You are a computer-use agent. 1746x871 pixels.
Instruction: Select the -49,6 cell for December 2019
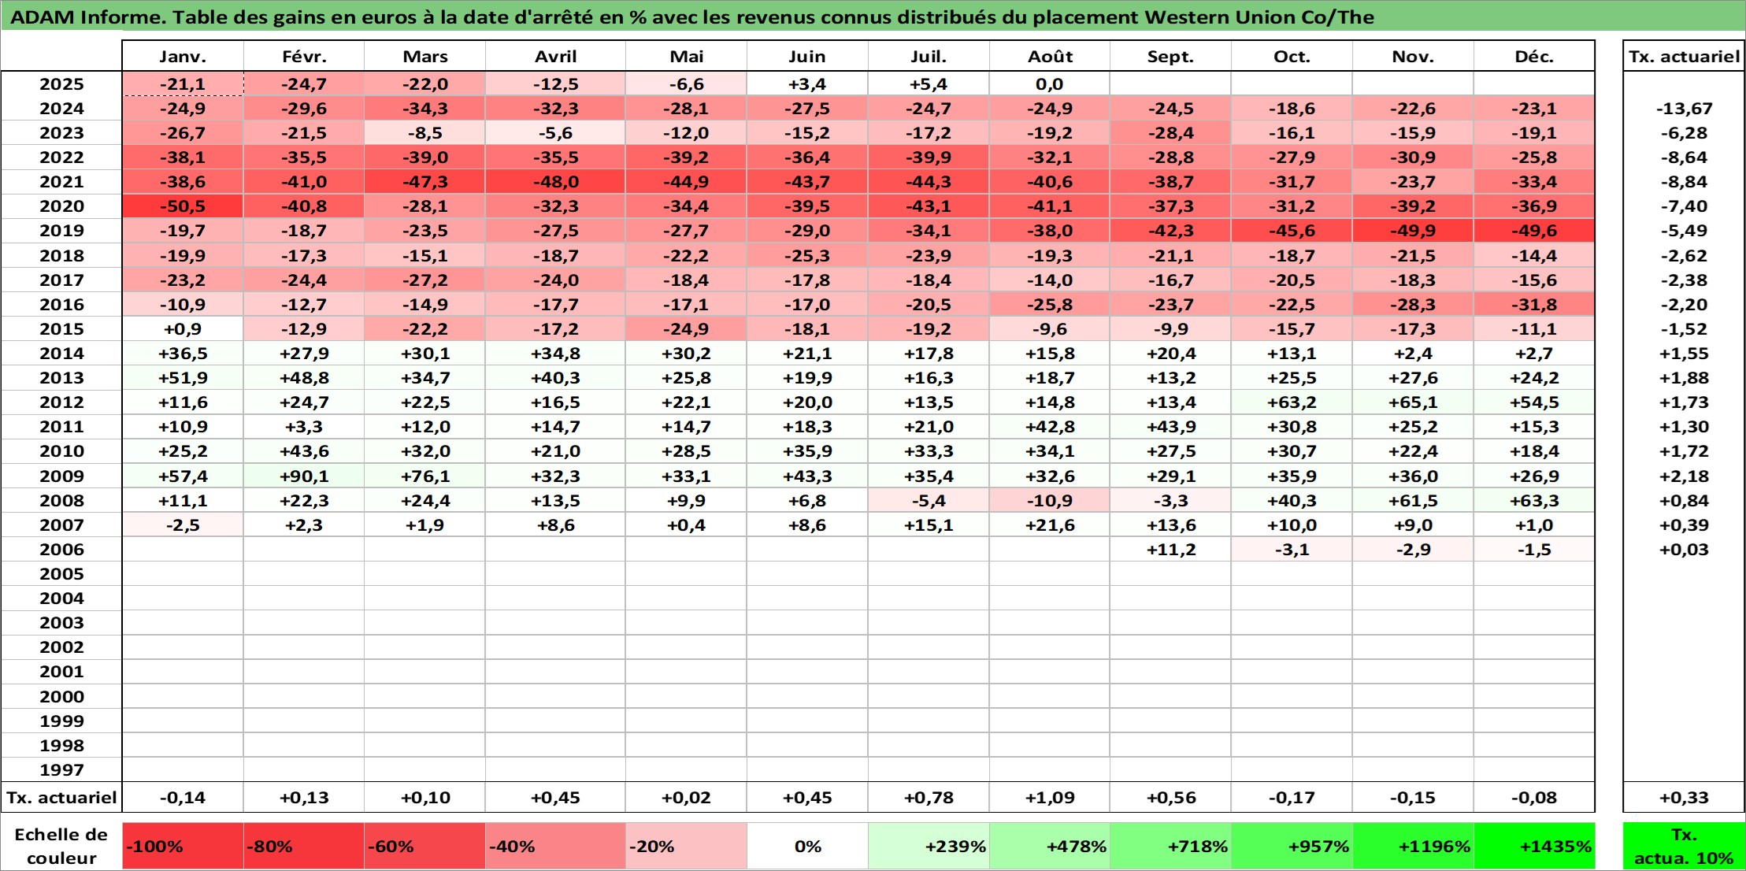pyautogui.click(x=1534, y=231)
